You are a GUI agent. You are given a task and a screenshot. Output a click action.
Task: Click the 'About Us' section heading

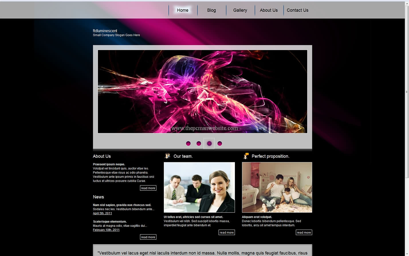[102, 156]
